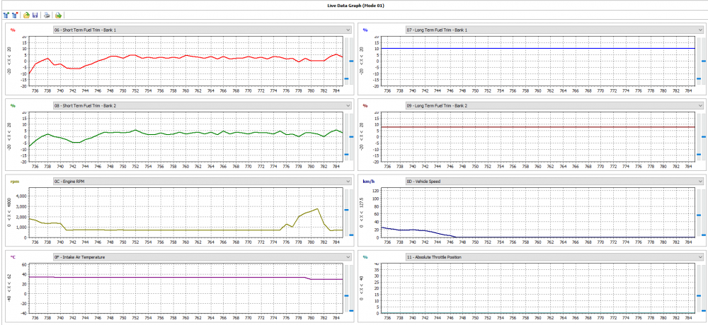This screenshot has width=708, height=325.
Task: Expand the Vehicle Speed parameter dropdown
Action: tap(554, 181)
